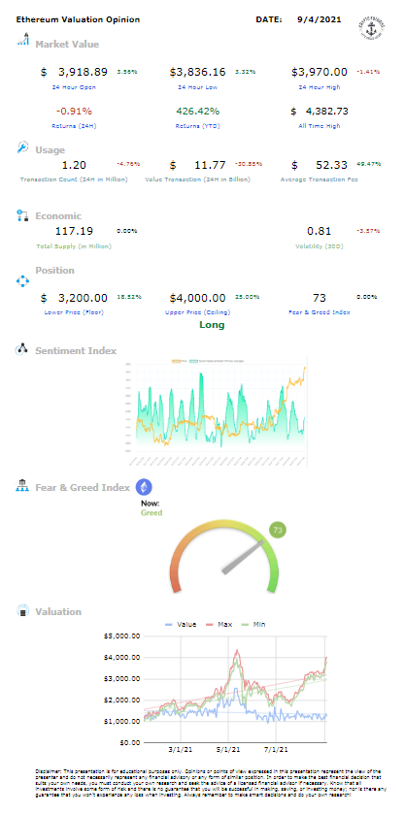Click the 1.20 transaction count
Image resolution: width=405 pixels, height=814 pixels.
pyautogui.click(x=74, y=165)
